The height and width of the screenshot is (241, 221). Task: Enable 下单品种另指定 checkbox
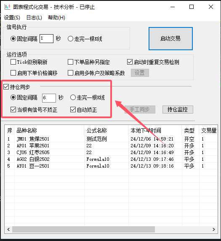70,62
